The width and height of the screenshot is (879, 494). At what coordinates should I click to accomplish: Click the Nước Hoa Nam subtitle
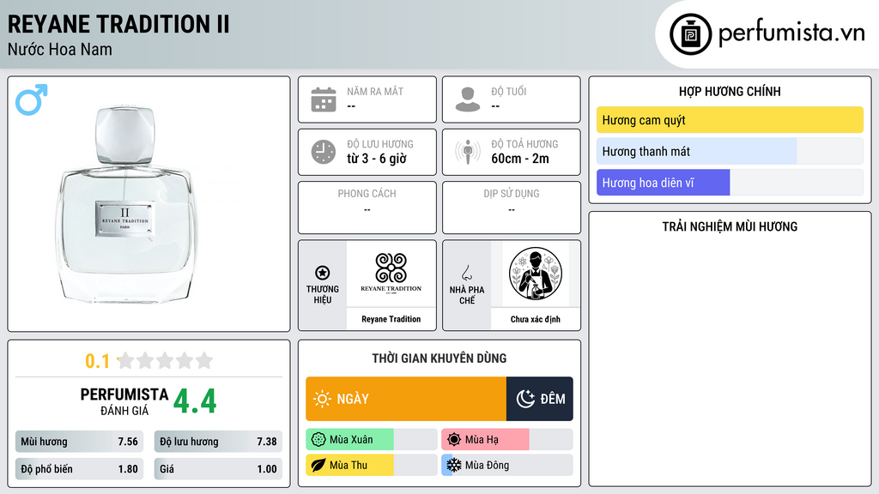(x=59, y=49)
